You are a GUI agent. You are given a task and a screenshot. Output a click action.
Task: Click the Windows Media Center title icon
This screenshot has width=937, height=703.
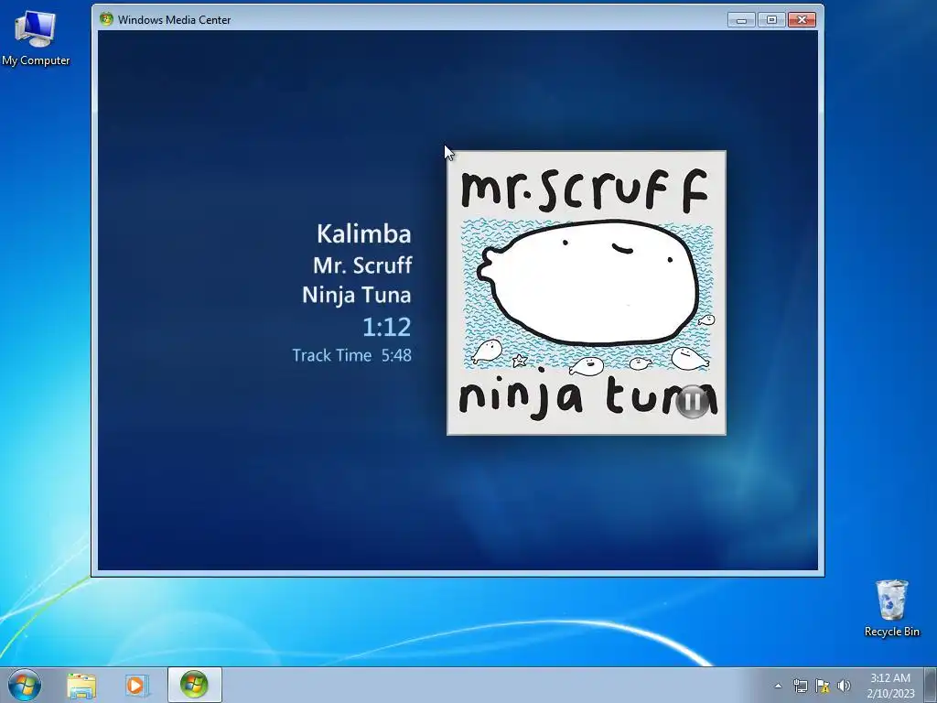(106, 19)
